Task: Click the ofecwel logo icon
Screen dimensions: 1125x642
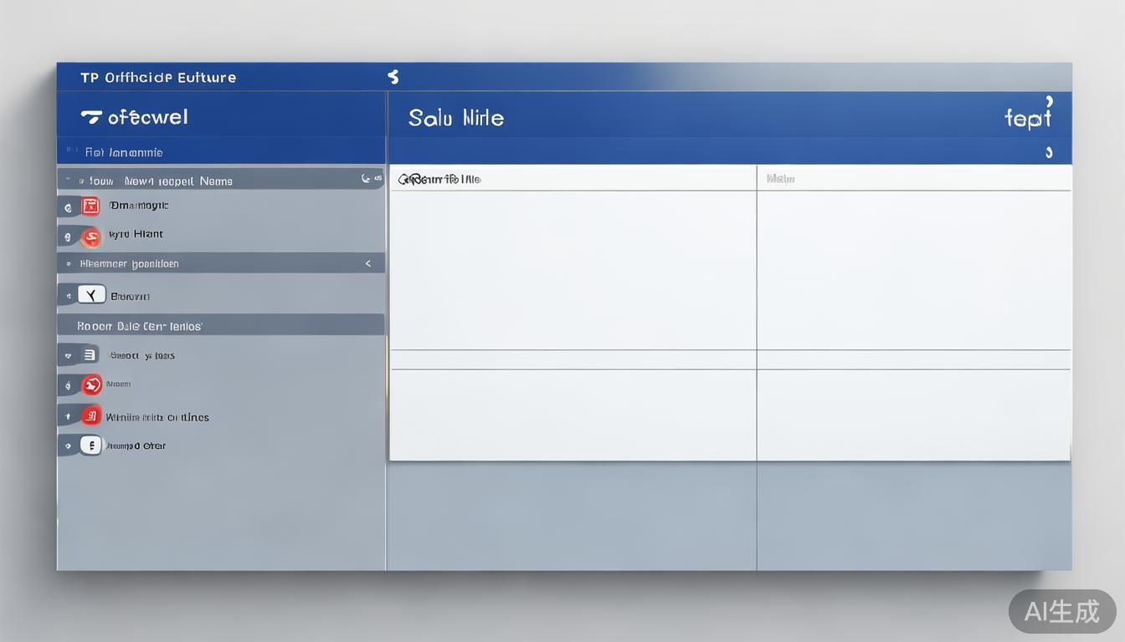Action: [x=91, y=117]
